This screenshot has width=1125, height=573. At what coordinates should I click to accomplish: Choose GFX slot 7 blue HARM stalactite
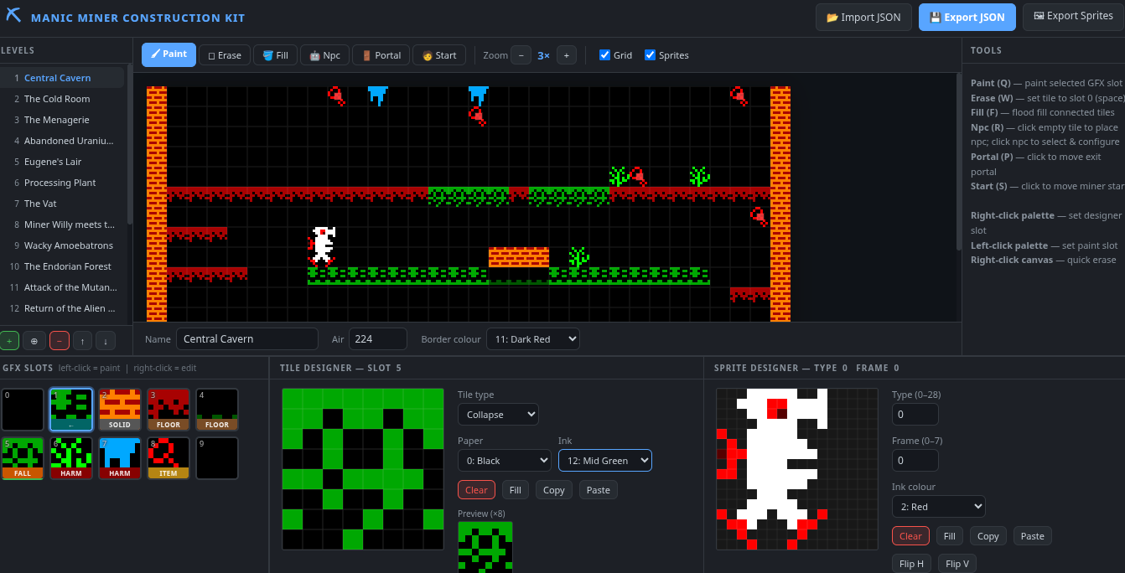(x=119, y=458)
